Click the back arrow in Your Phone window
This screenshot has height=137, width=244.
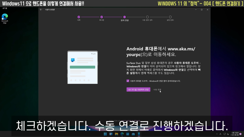(41, 10)
